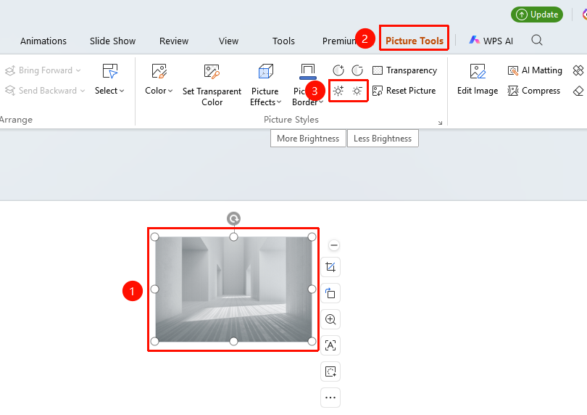Expand Picture Effects menu
Viewport: 587px width, 415px height.
click(x=265, y=96)
